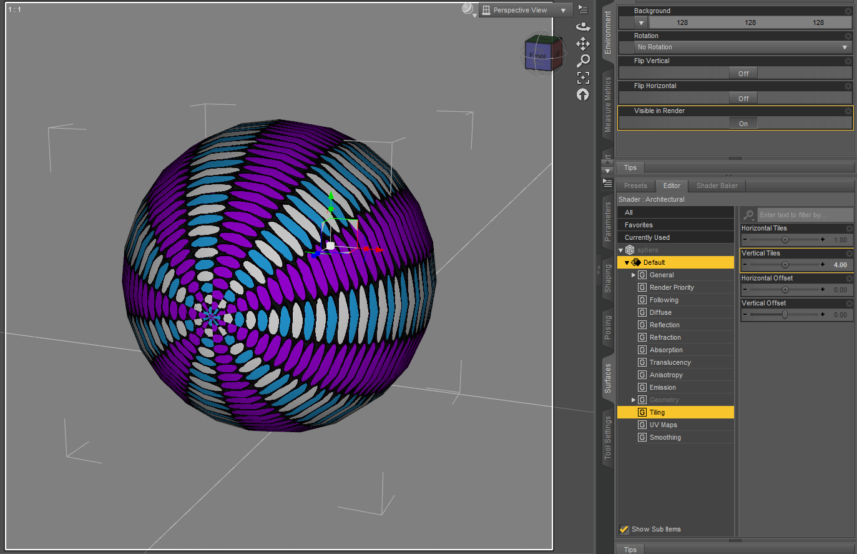Toggle the Show Sub Items checkbox
Image resolution: width=857 pixels, height=554 pixels.
[x=624, y=529]
